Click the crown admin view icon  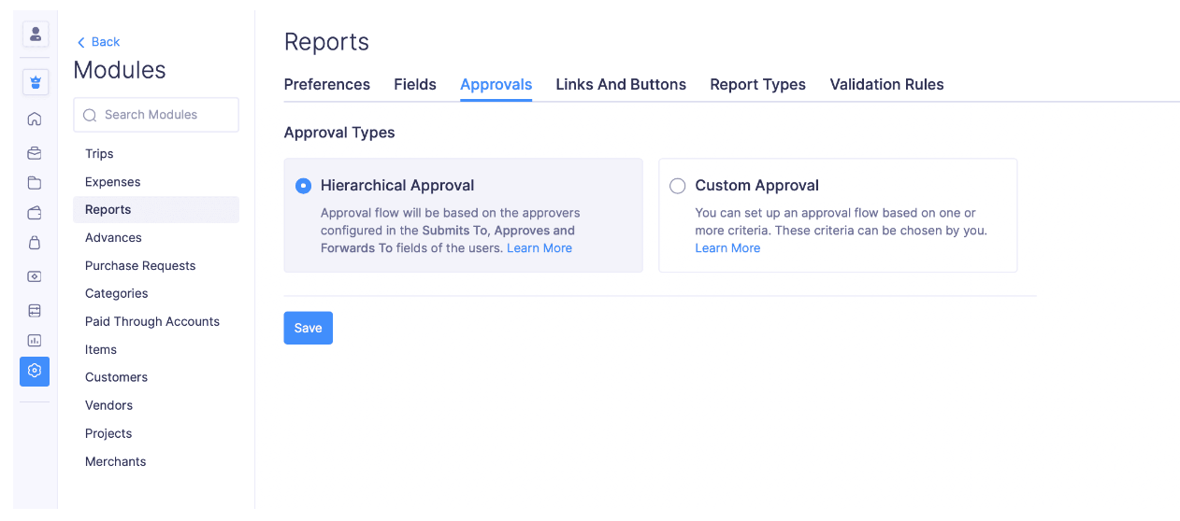click(35, 82)
